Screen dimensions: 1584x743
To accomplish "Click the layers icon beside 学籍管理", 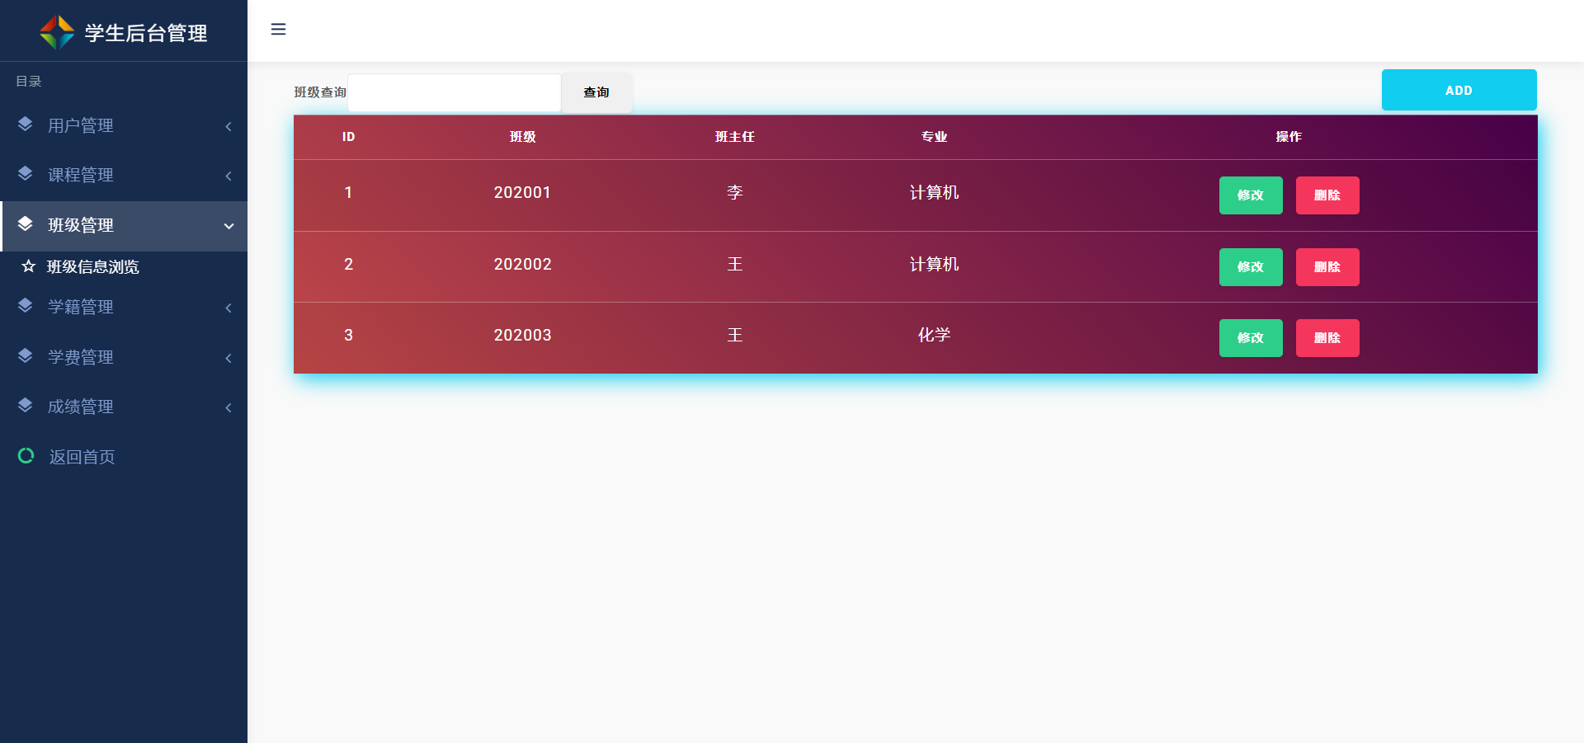I will coord(26,306).
